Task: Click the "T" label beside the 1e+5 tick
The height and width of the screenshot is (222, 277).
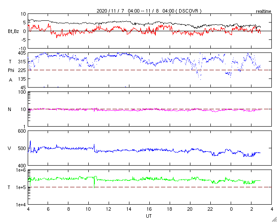Action: pos(9,187)
